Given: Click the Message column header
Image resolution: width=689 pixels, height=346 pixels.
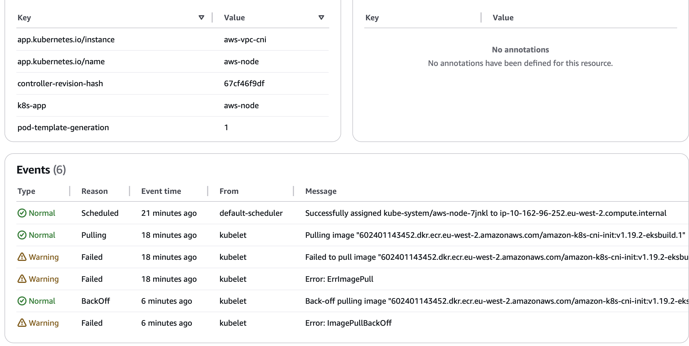Looking at the screenshot, I should 321,191.
